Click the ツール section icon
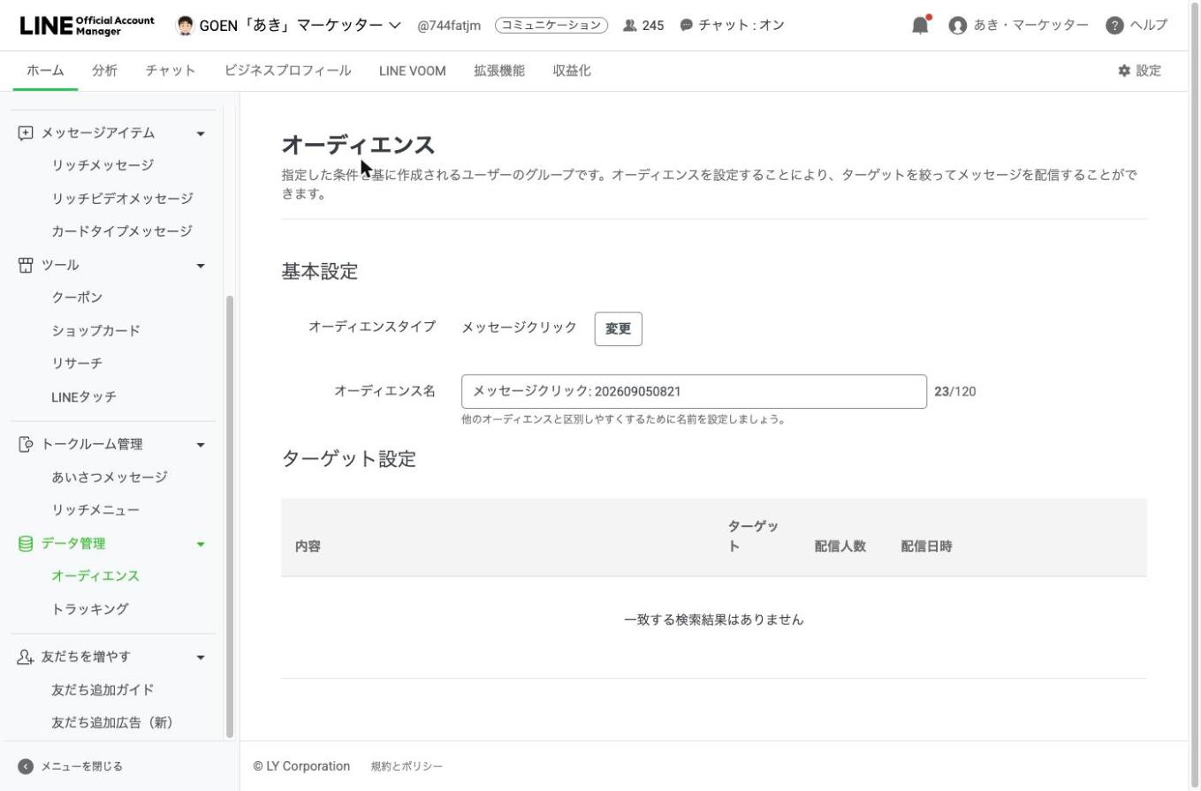This screenshot has height=791, width=1201. [x=26, y=265]
